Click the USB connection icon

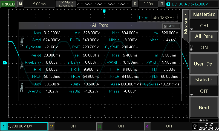194,126
